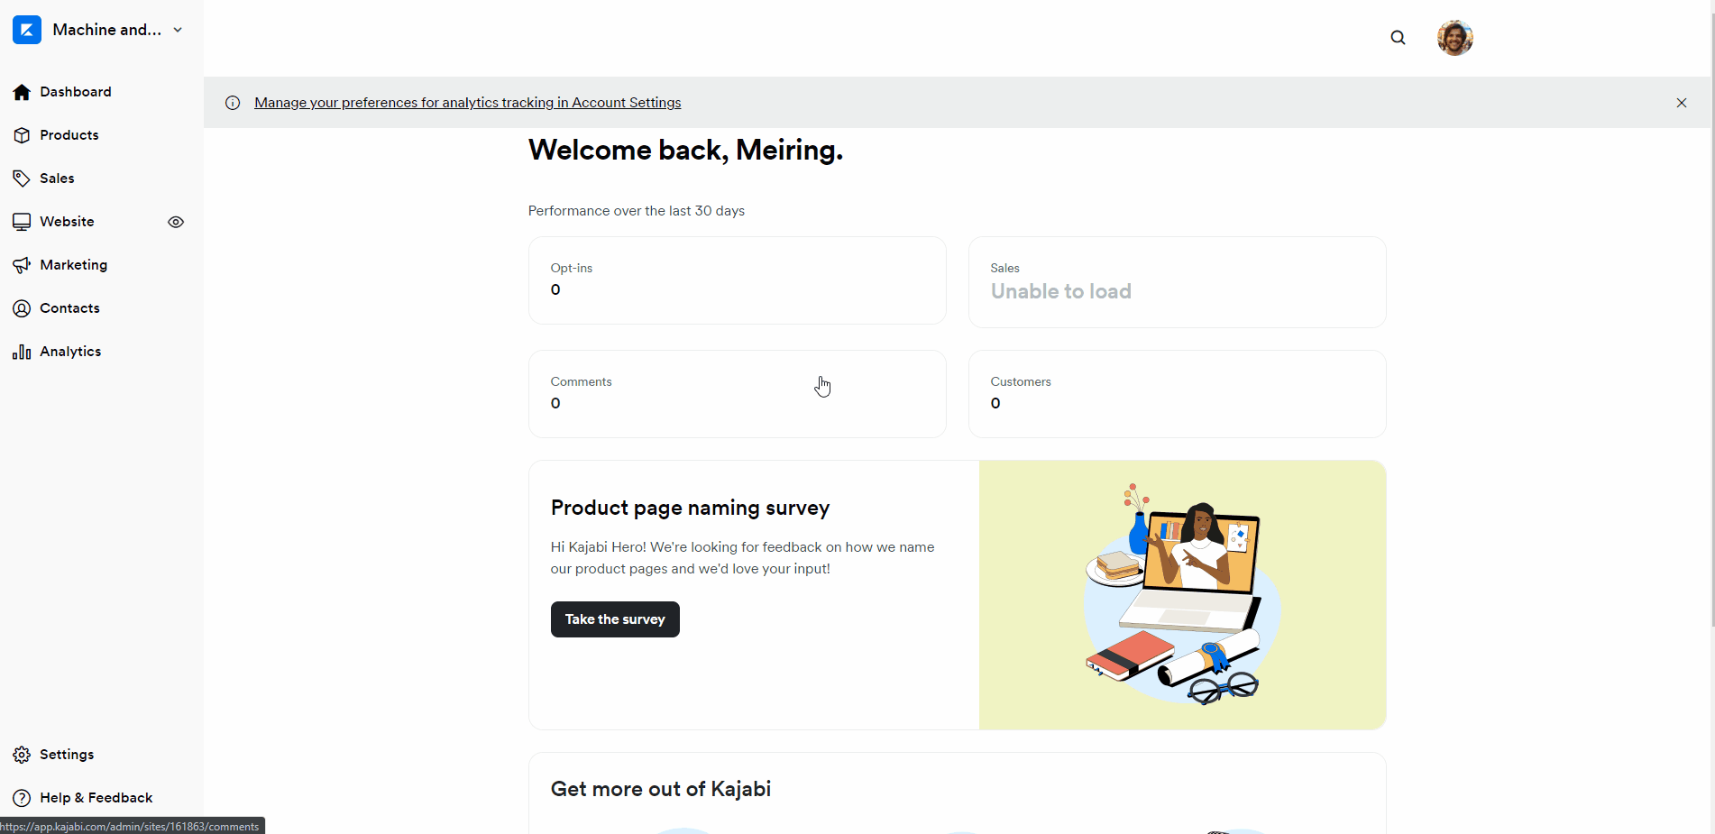The width and height of the screenshot is (1715, 834).
Task: Open the analytics tracking preferences link
Action: 467,102
